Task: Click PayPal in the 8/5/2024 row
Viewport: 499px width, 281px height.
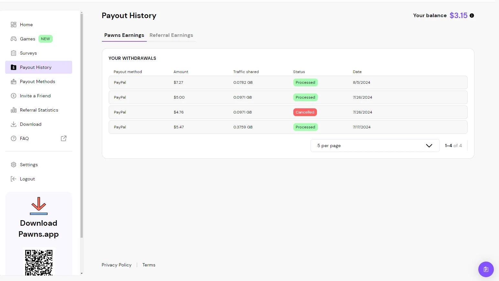Action: click(x=120, y=82)
